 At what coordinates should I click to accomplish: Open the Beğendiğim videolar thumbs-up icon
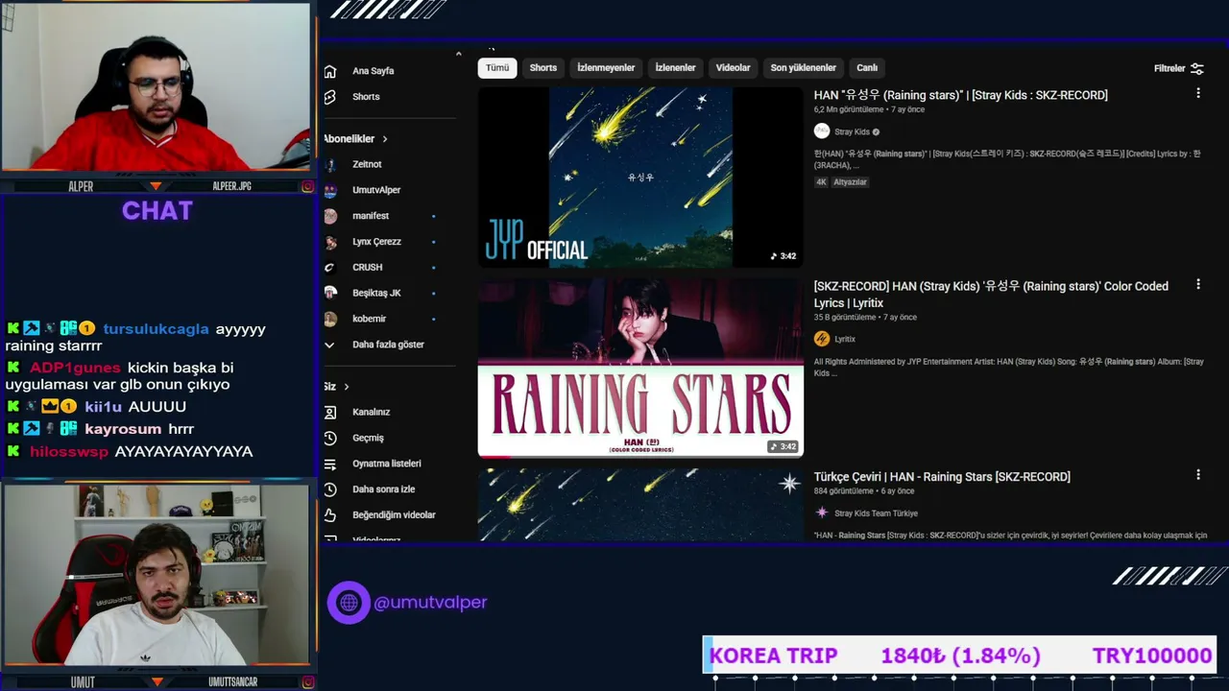[330, 515]
